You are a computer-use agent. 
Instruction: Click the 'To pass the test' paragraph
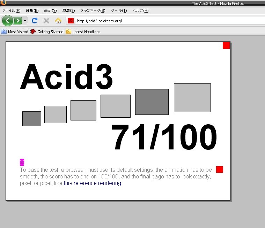[x=116, y=176]
